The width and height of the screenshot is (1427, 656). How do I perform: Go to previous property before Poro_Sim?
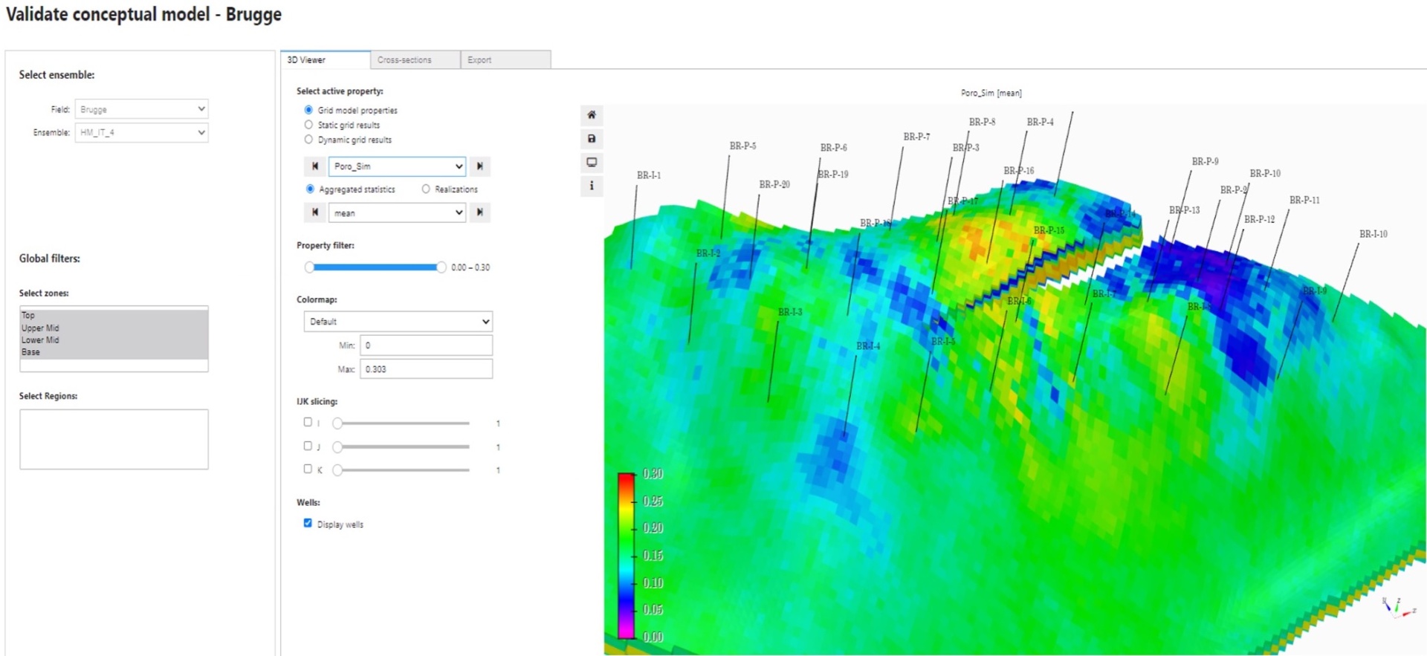point(315,166)
